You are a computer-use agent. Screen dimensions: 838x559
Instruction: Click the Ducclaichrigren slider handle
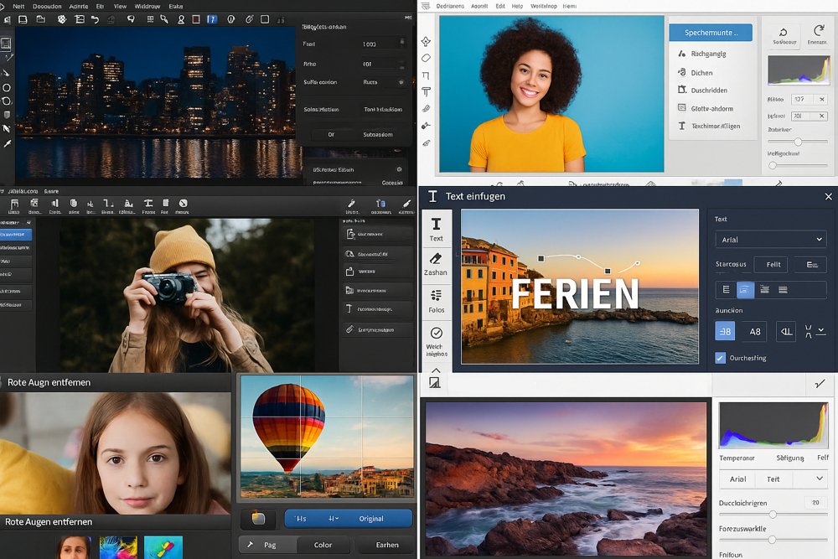coord(773,514)
